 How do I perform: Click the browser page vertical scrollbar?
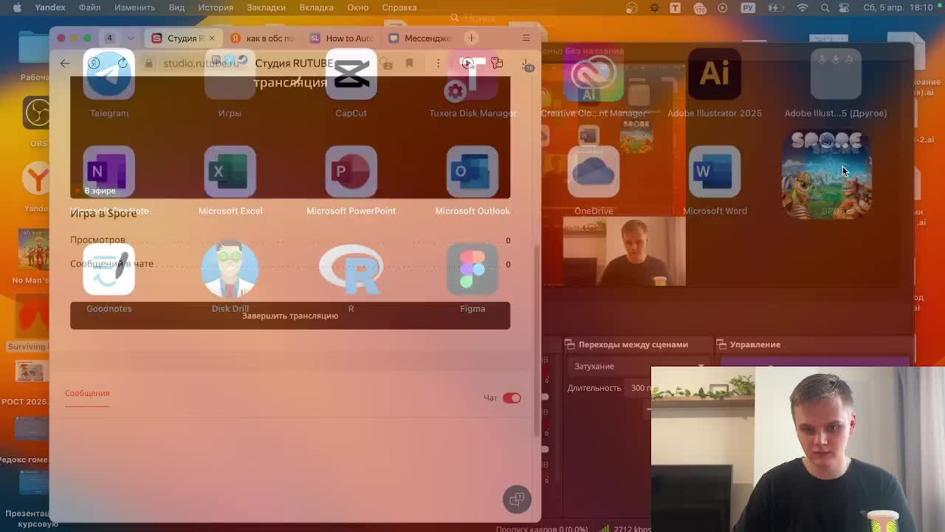click(536, 340)
